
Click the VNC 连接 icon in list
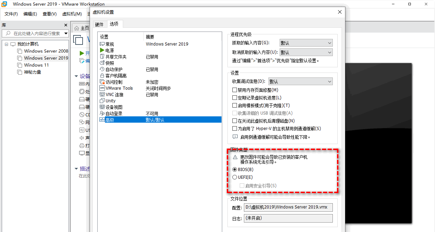tap(102, 95)
